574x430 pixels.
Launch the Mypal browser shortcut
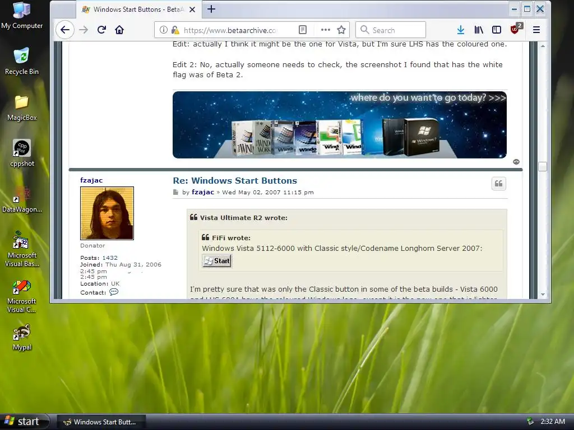(22, 337)
